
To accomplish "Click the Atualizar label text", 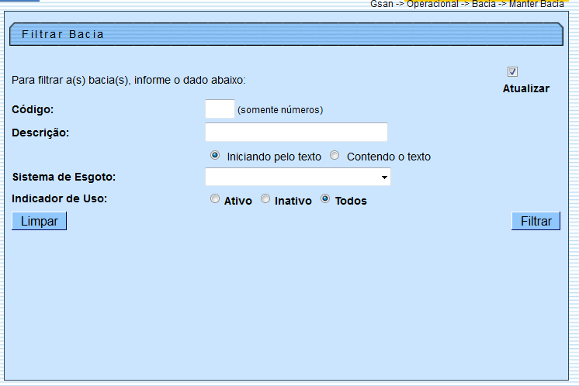I will point(525,88).
